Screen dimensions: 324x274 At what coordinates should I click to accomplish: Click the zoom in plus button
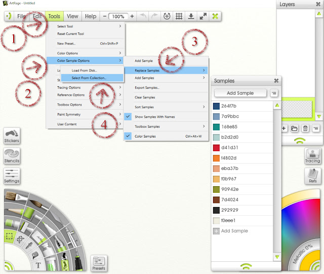point(132,16)
